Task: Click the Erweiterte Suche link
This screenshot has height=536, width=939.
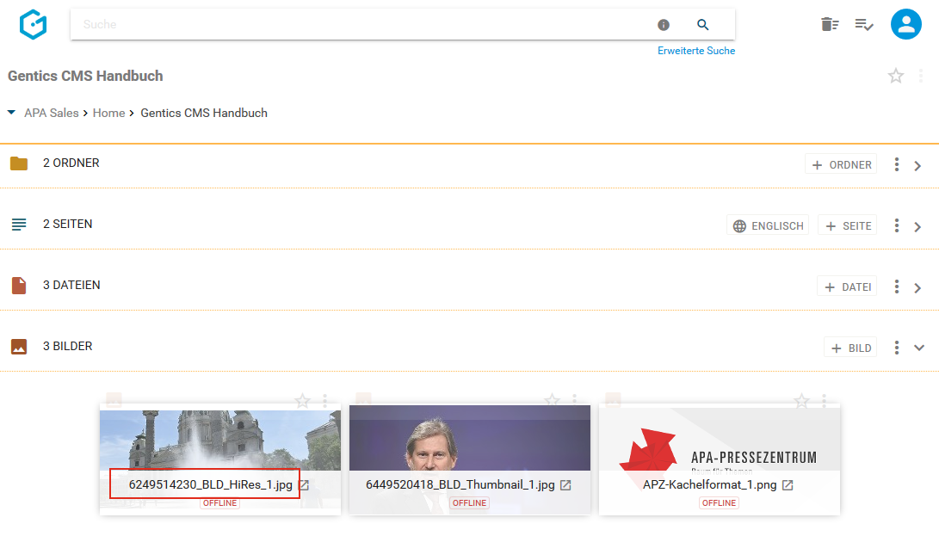Action: click(696, 51)
